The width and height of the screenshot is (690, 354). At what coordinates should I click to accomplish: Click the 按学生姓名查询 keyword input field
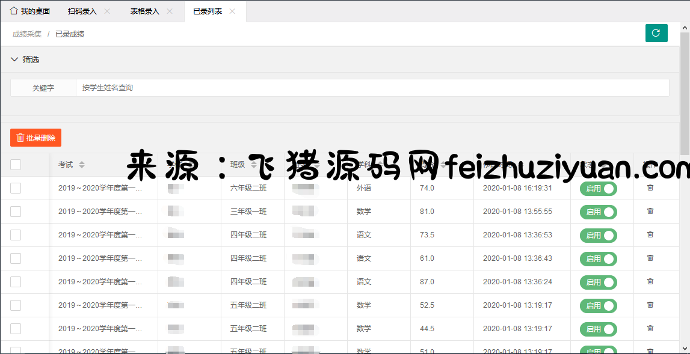tap(372, 88)
